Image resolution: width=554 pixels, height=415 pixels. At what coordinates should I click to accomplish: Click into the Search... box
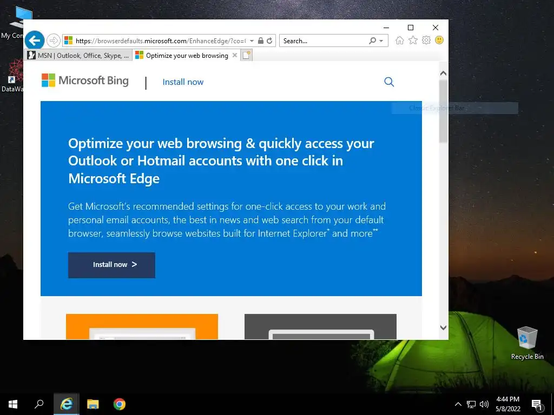pos(324,41)
